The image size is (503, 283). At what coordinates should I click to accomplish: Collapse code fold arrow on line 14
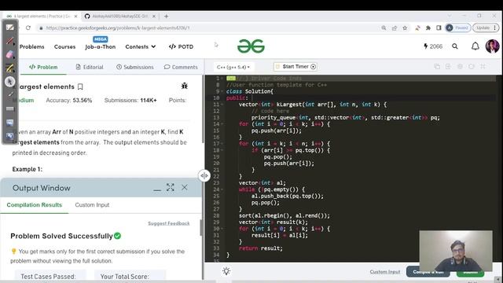tap(222, 124)
